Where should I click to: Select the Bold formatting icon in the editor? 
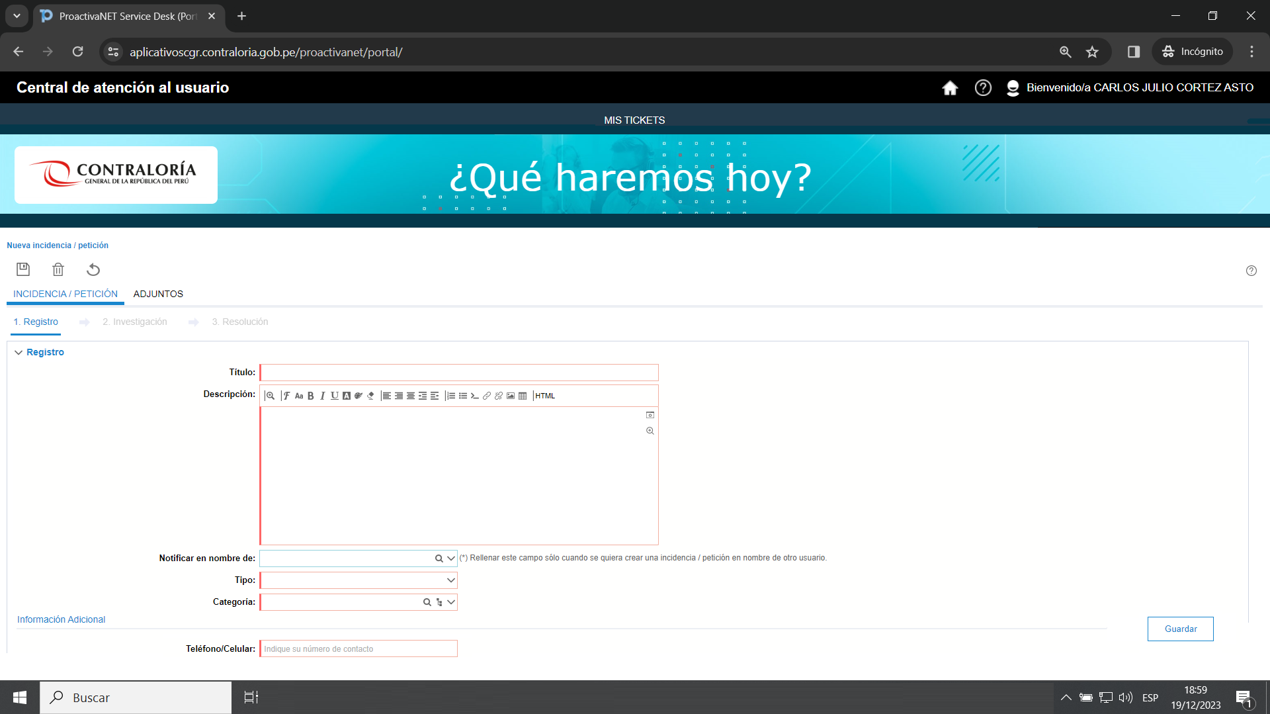[x=311, y=395]
